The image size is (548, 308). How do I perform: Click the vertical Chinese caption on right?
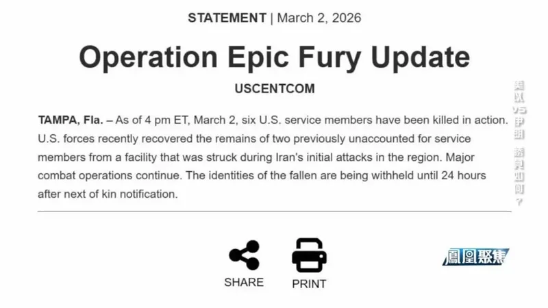click(520, 144)
